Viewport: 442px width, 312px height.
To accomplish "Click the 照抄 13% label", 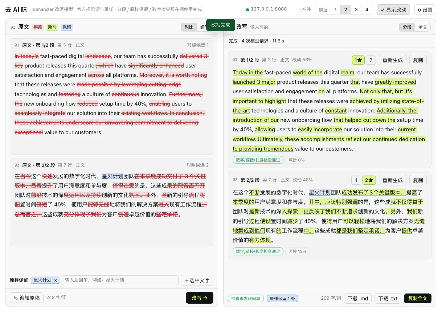I will click(x=298, y=251).
